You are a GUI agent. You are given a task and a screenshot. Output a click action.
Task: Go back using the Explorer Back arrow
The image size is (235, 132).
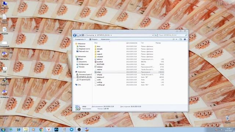click(75, 35)
